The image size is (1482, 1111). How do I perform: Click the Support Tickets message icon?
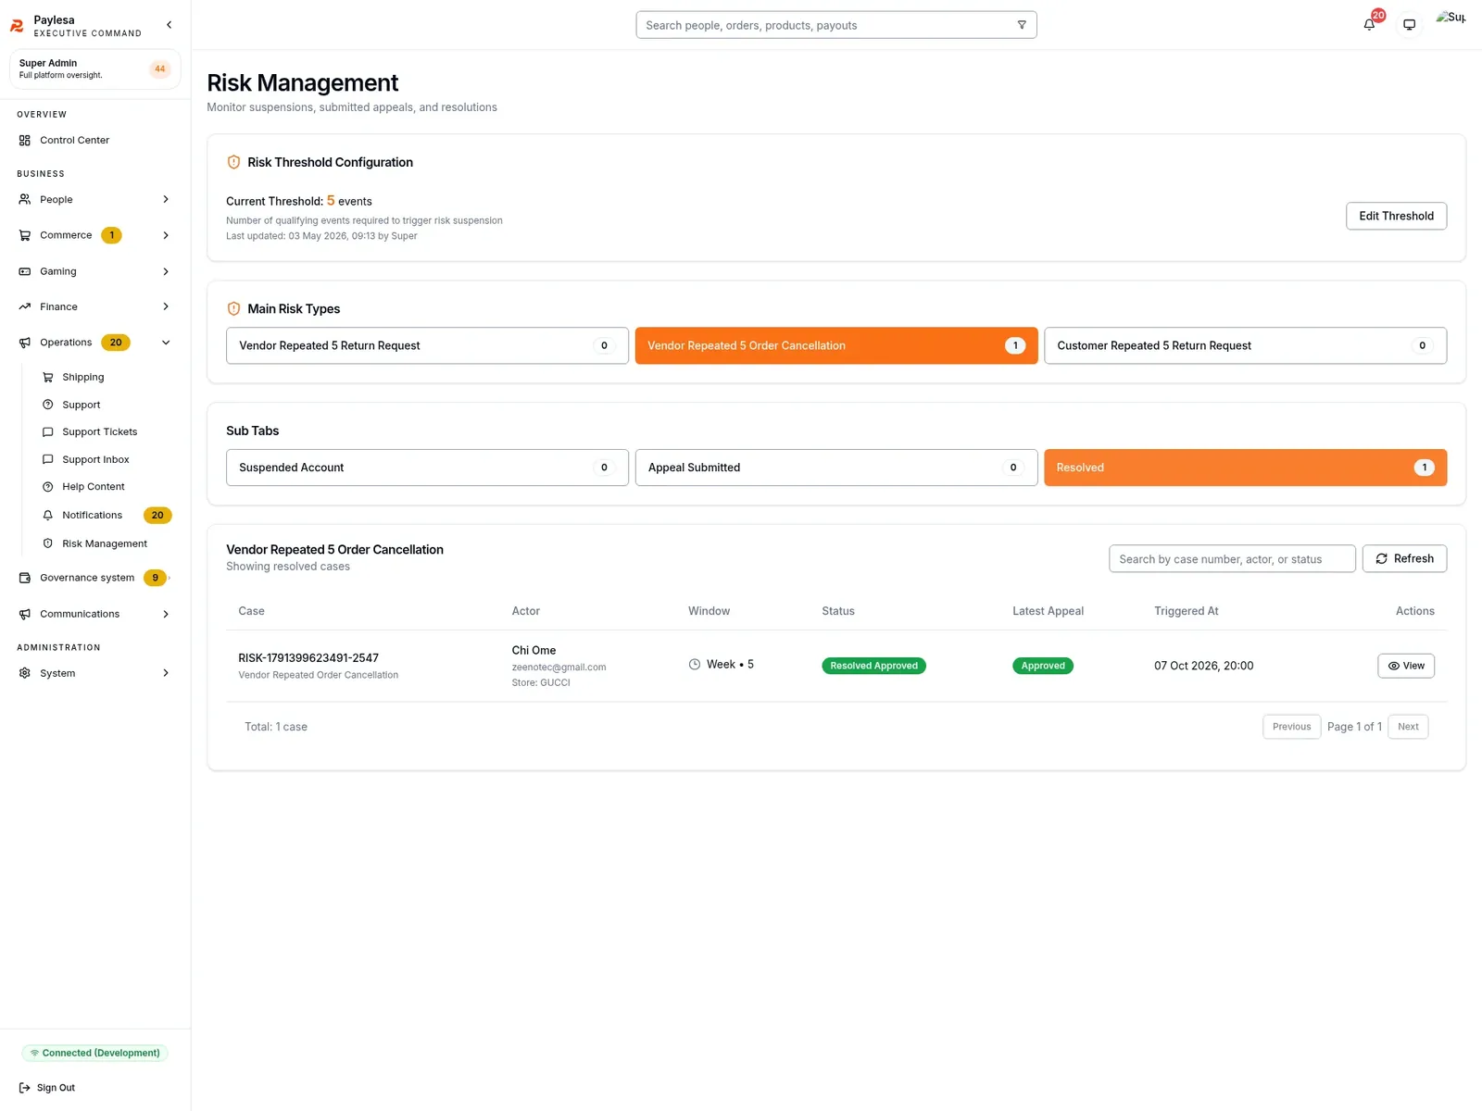(x=47, y=431)
